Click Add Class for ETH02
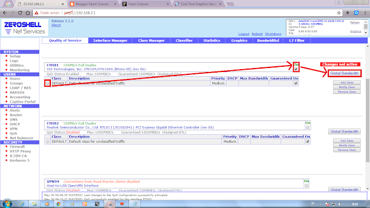 (x=347, y=141)
